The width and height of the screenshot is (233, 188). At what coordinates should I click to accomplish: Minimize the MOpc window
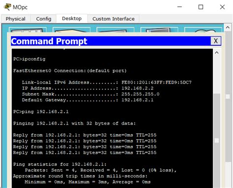[179, 7]
